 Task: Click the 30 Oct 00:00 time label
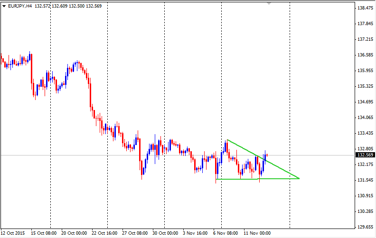(x=165, y=233)
